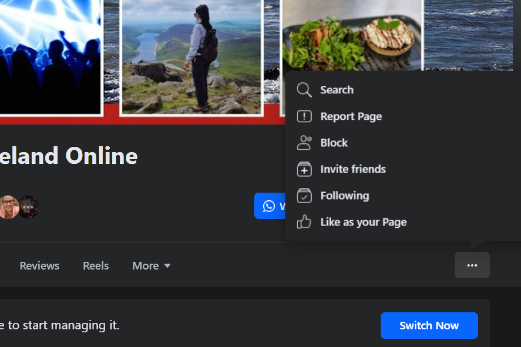This screenshot has width=521, height=347.
Task: Select the Block person icon
Action: click(304, 143)
